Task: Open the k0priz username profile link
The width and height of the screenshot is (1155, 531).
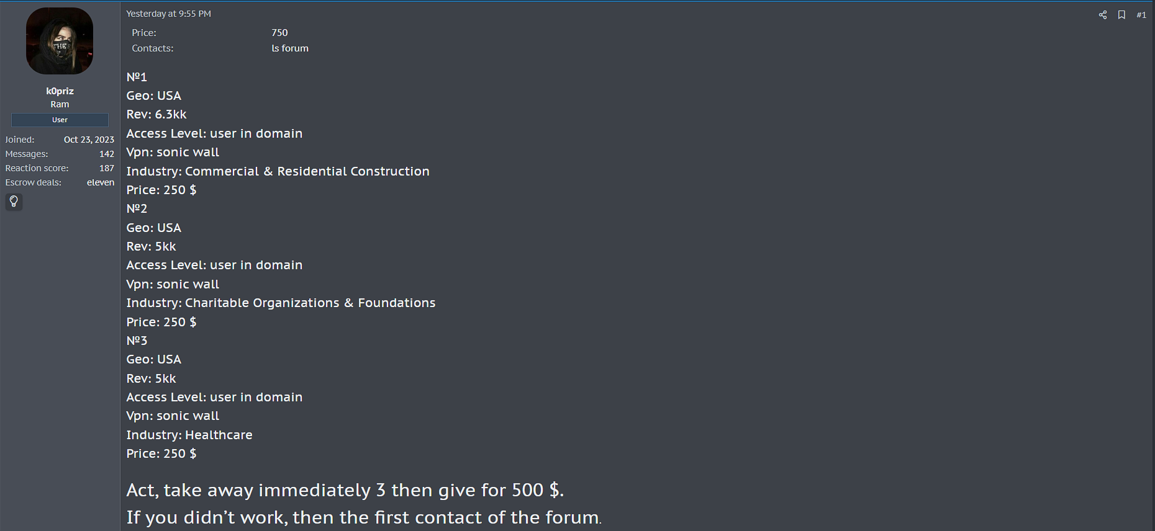Action: (x=60, y=91)
